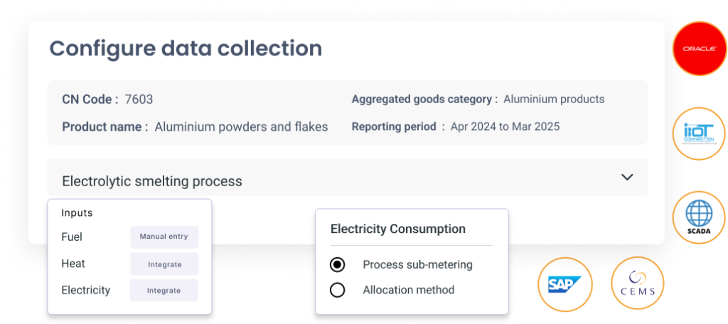Choose the CEMS integration icon
This screenshot has height=324, width=728.
[x=638, y=284]
